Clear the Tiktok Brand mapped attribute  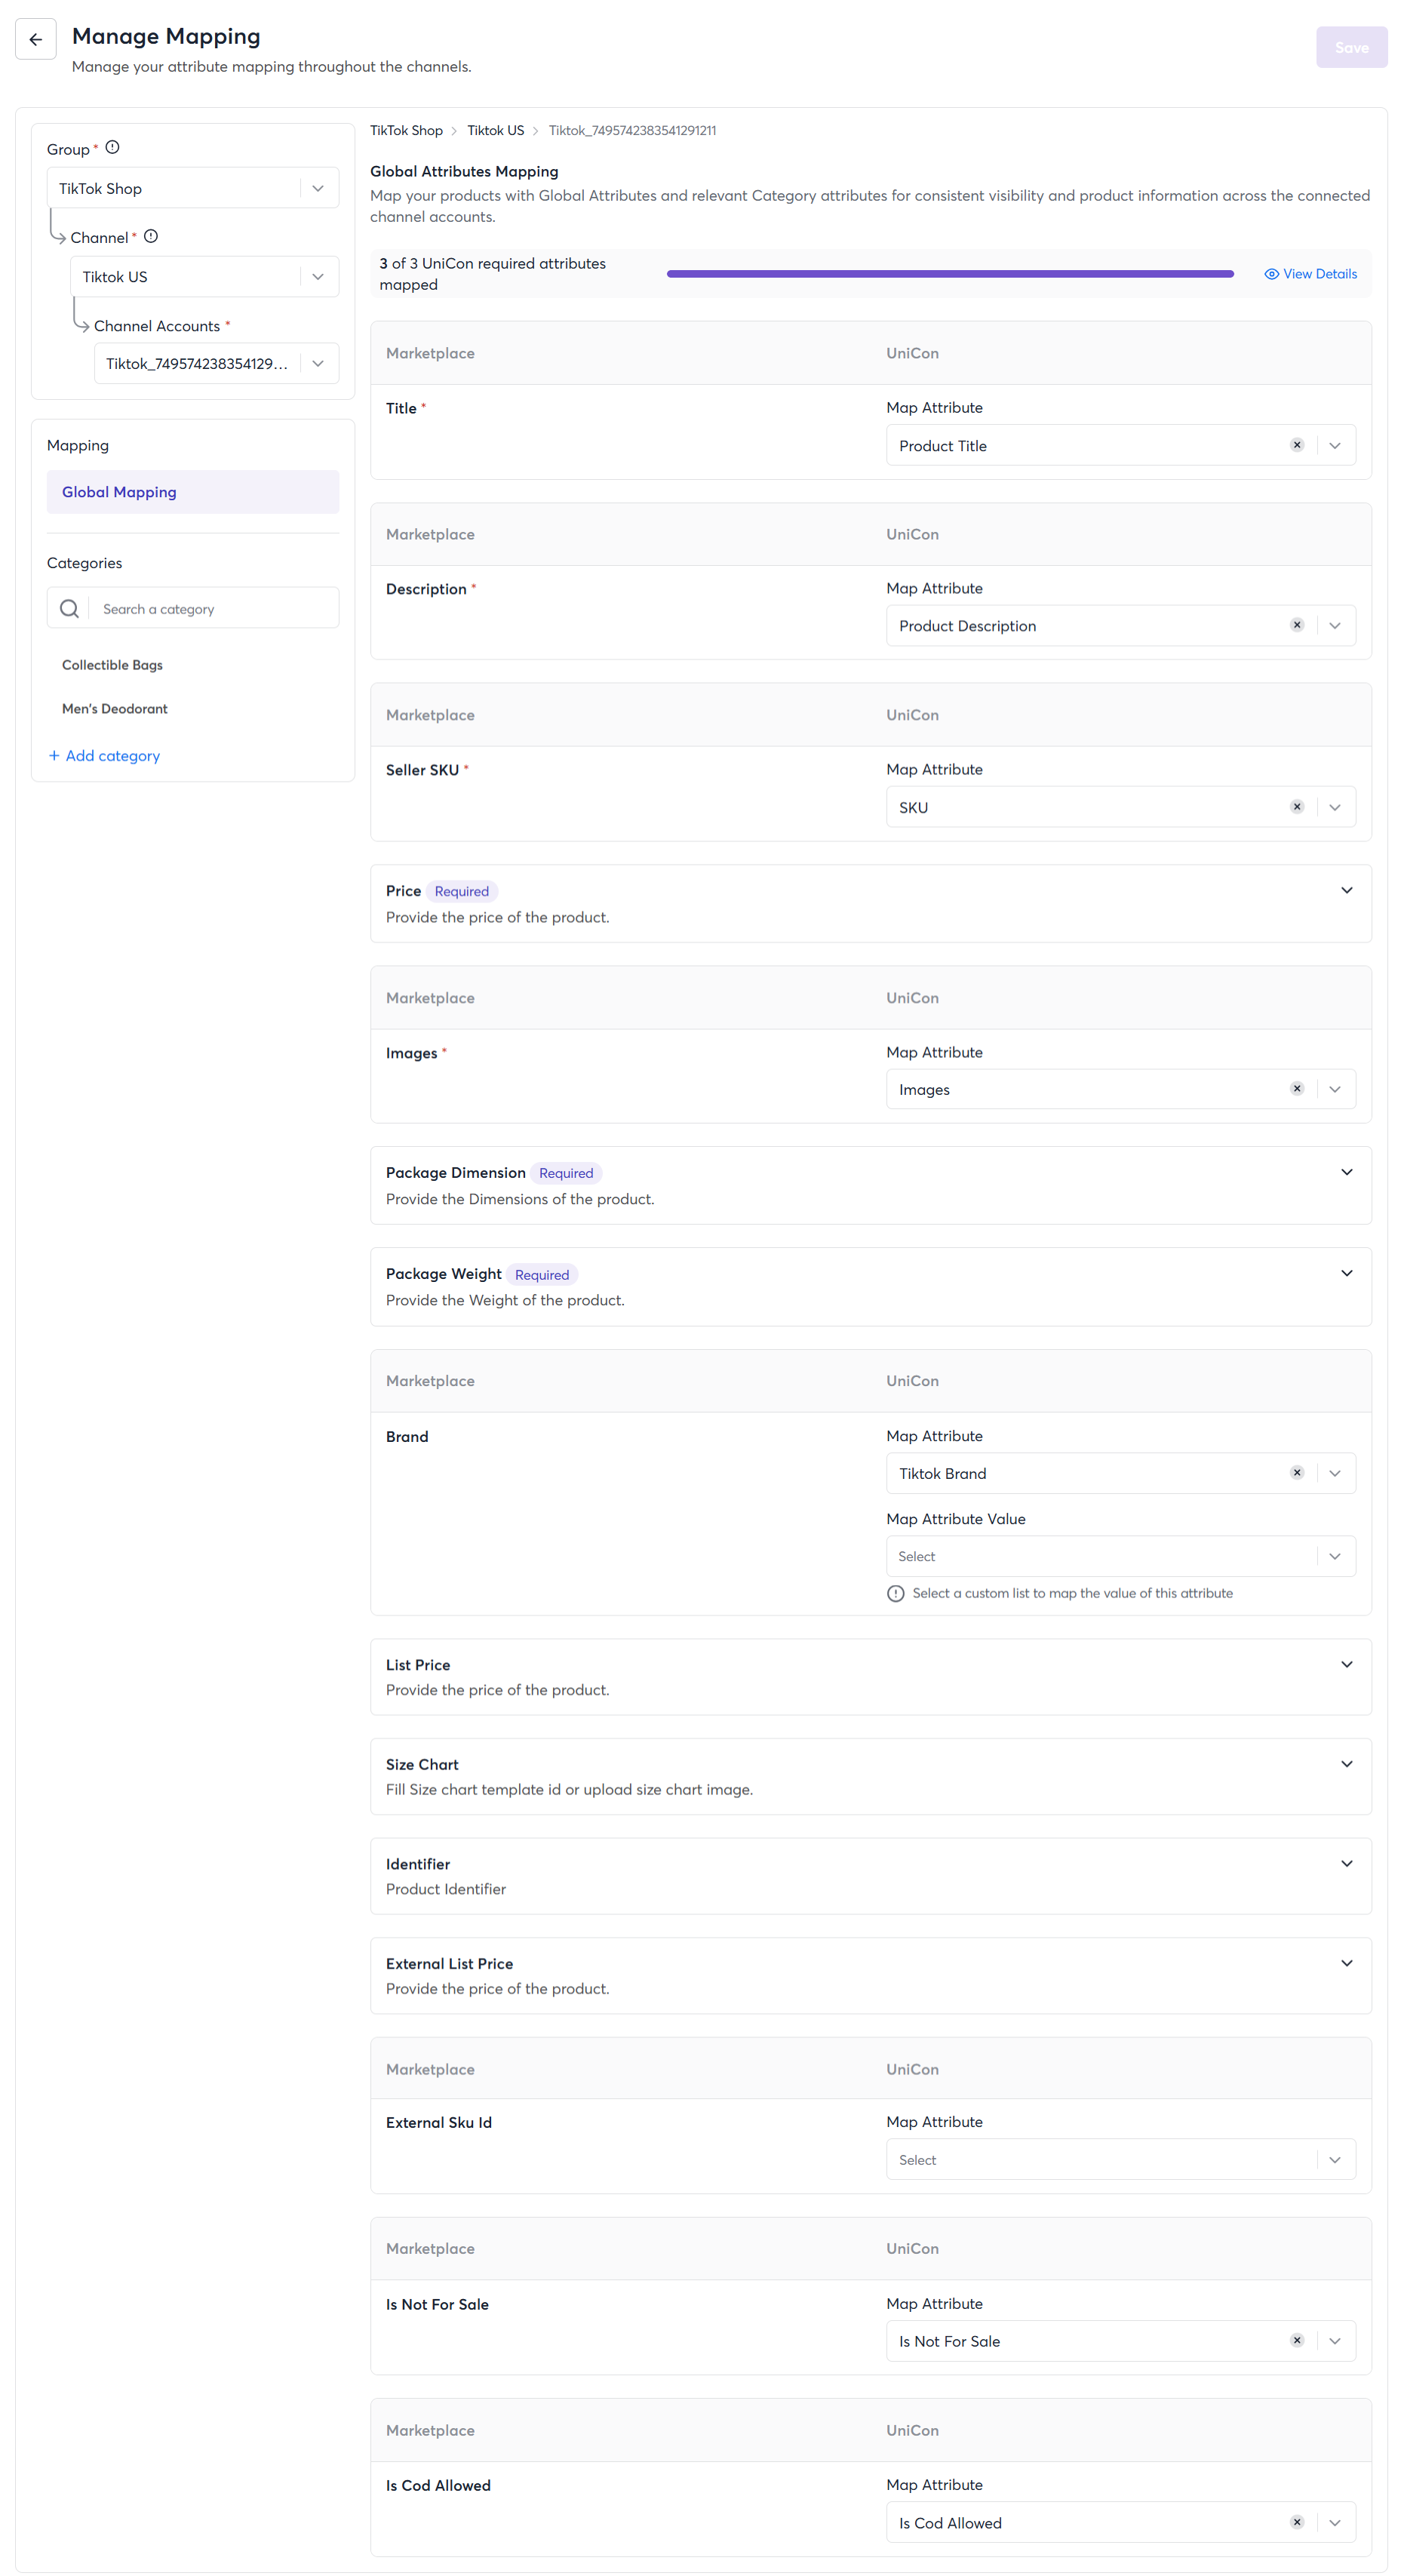coord(1296,1472)
